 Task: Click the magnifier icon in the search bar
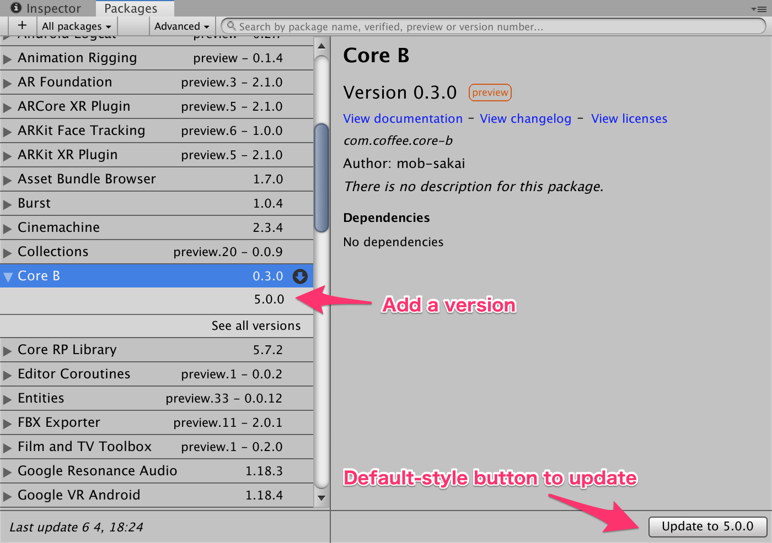point(231,26)
